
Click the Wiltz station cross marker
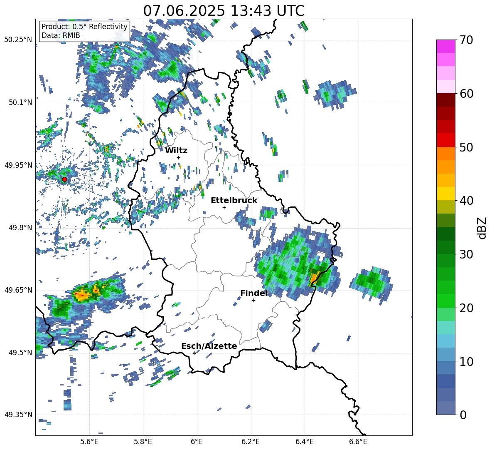point(179,157)
